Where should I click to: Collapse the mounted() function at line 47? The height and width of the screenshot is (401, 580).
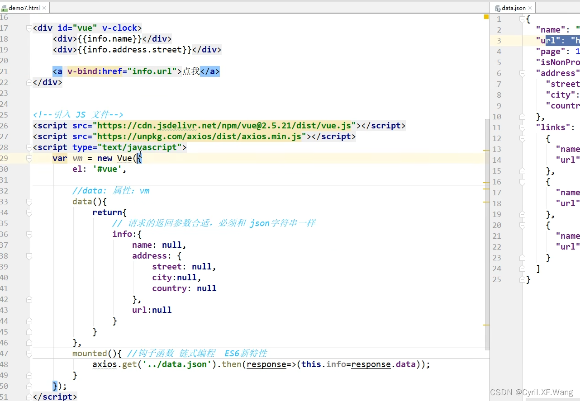tap(29, 354)
